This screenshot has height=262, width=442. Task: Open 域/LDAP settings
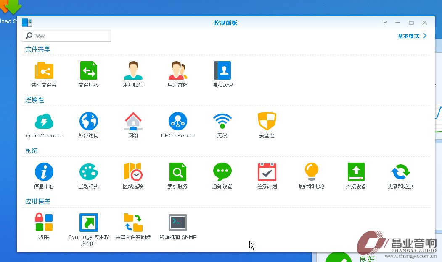(222, 71)
